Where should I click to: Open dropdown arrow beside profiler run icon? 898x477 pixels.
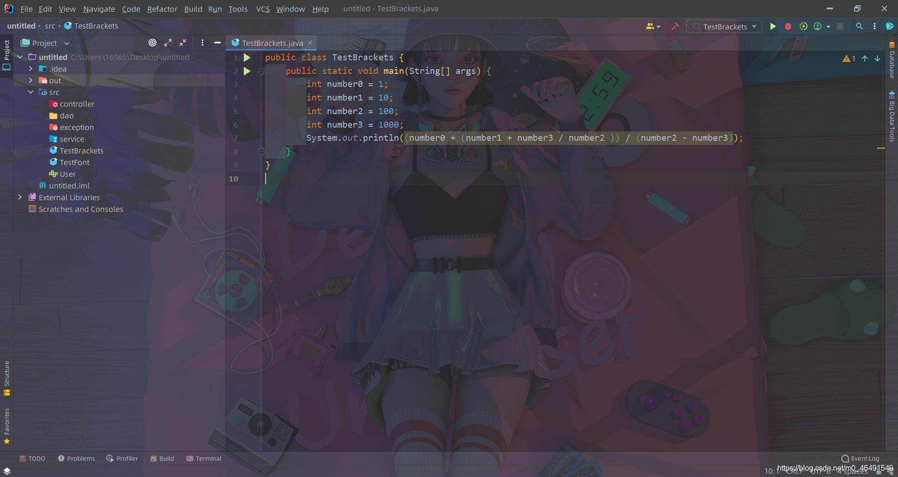pyautogui.click(x=828, y=27)
